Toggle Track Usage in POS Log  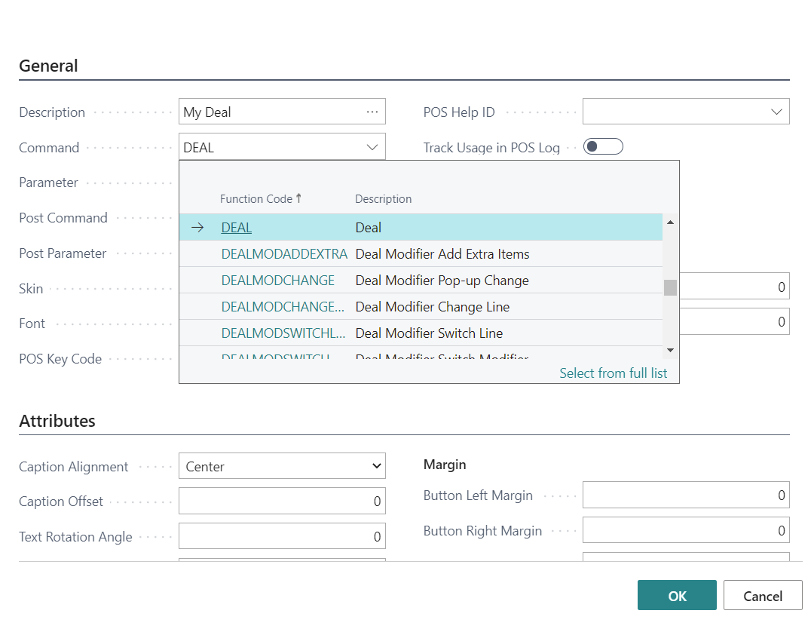603,147
